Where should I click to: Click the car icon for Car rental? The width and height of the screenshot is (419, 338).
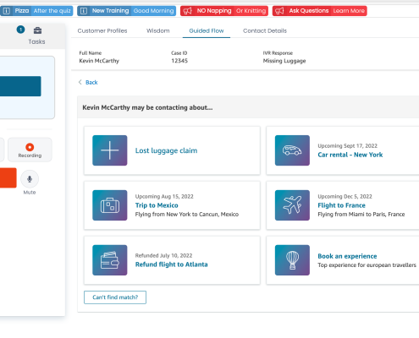click(292, 150)
